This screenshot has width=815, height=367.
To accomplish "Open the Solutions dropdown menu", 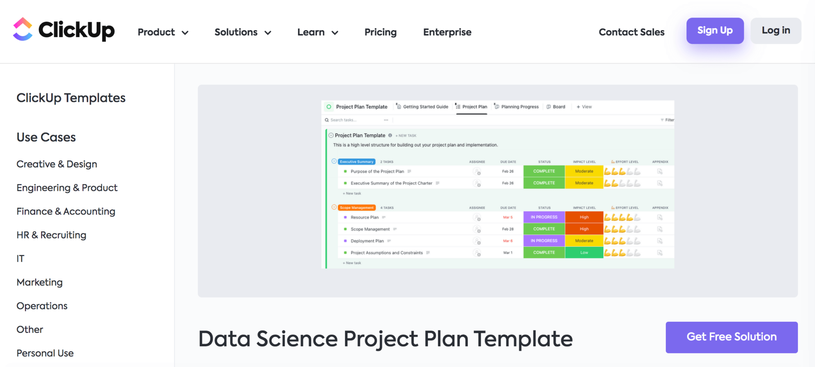I will (243, 32).
